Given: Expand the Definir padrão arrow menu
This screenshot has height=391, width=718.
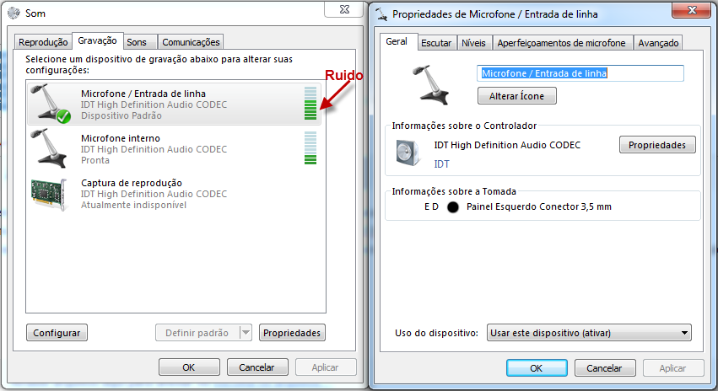Looking at the screenshot, I should click(x=246, y=333).
